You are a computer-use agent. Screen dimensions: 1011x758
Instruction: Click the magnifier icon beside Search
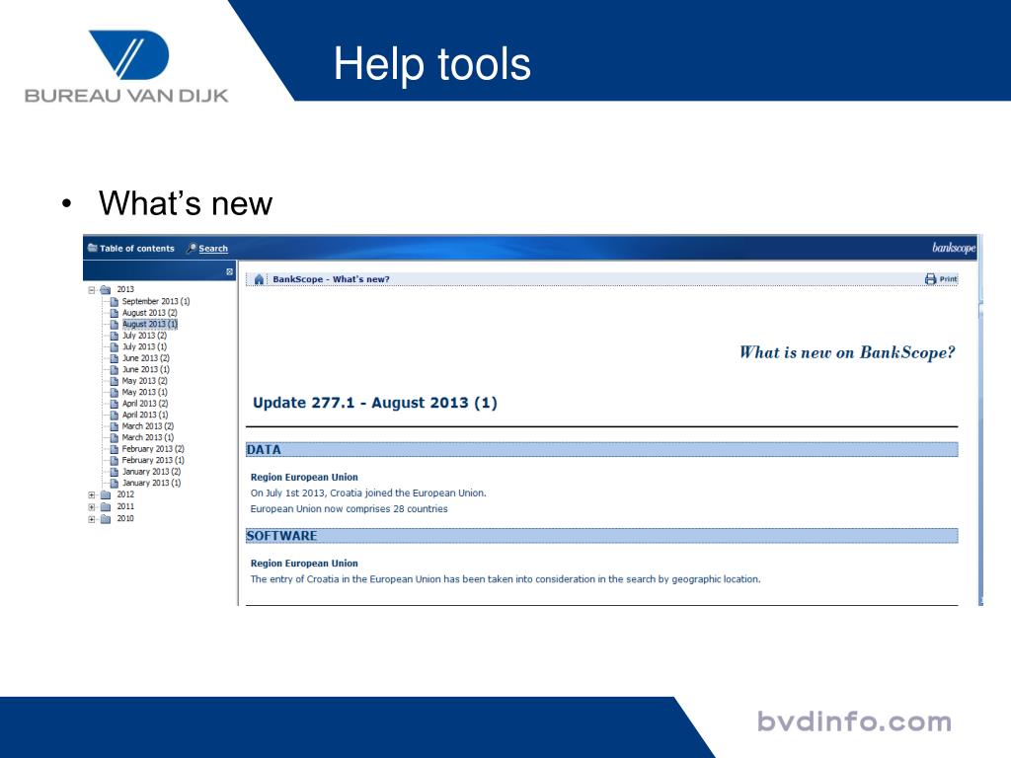(191, 248)
